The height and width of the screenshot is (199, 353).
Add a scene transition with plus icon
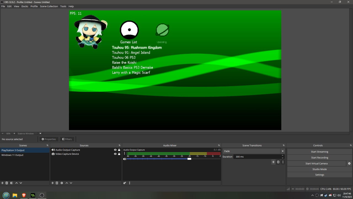pyautogui.click(x=273, y=162)
